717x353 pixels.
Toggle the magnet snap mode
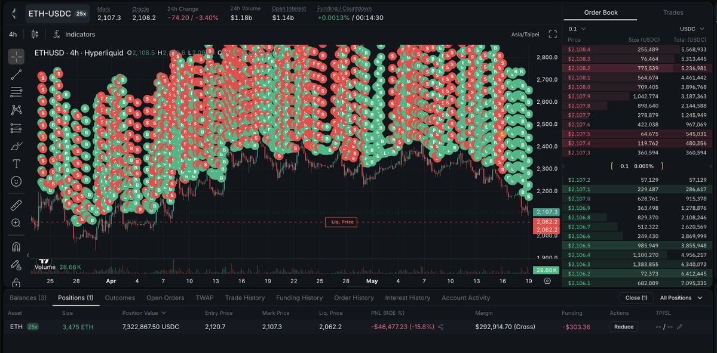16,247
